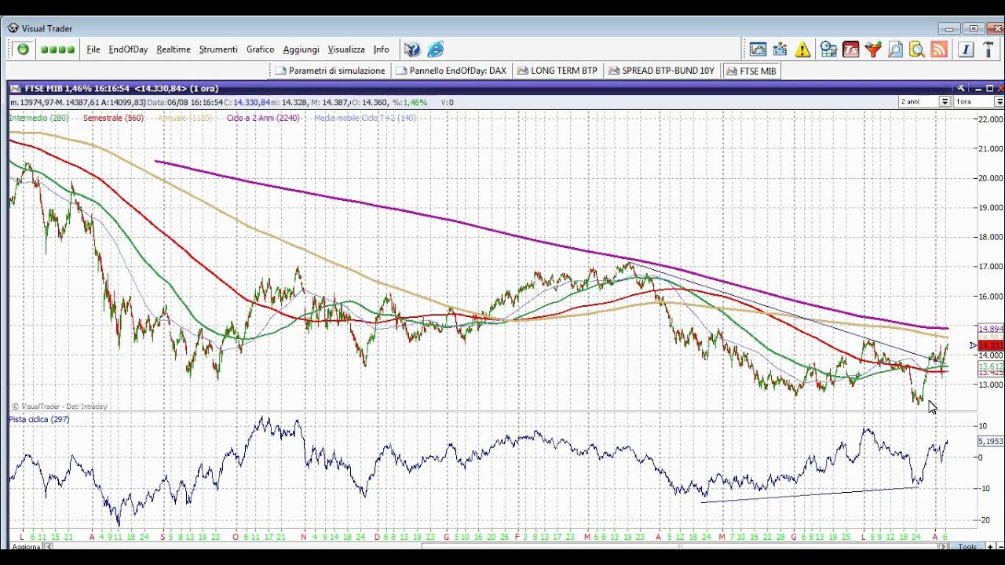Screen dimensions: 1005x565
Task: Open the EndOfDay menu
Action: pos(128,49)
